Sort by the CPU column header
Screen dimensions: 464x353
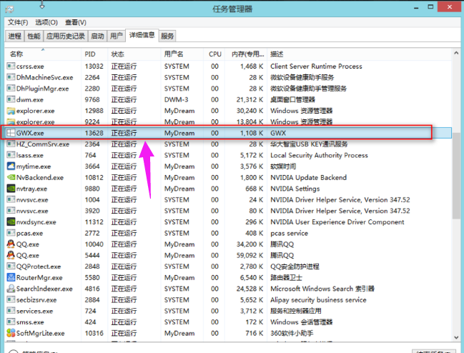click(x=215, y=54)
